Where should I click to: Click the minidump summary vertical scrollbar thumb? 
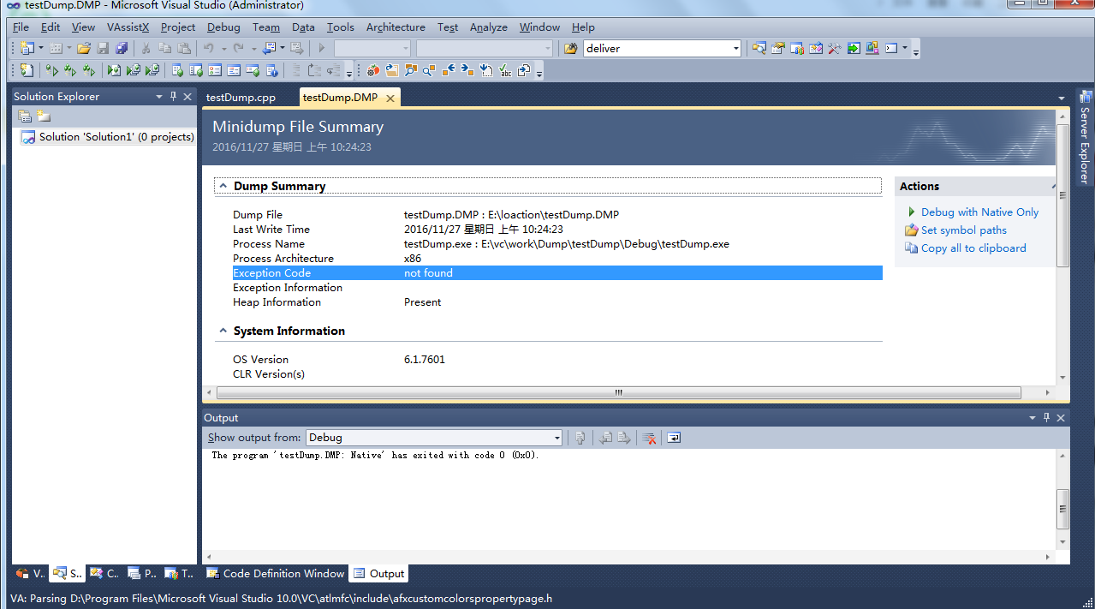[x=1062, y=195]
